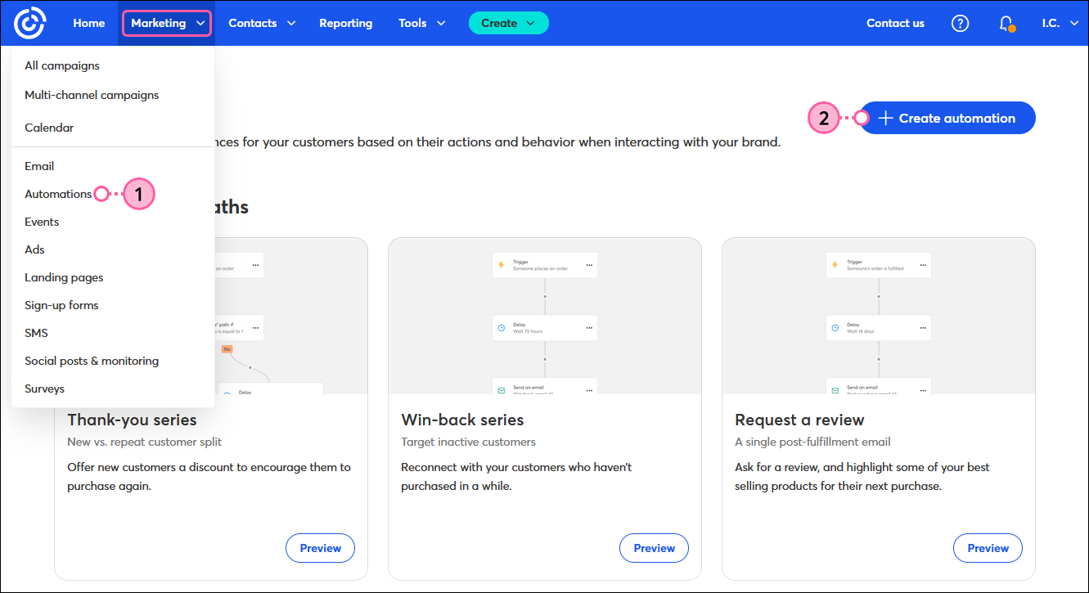The height and width of the screenshot is (593, 1089).
Task: Expand the Contacts dropdown
Action: pyautogui.click(x=261, y=23)
